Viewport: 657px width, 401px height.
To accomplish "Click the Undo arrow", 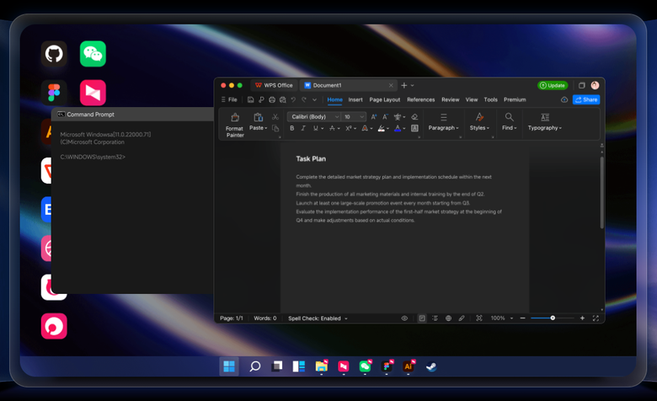I will pos(293,99).
